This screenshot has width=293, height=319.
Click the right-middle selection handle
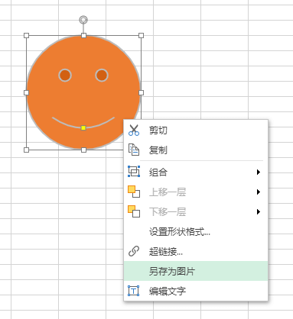pyautogui.click(x=141, y=92)
